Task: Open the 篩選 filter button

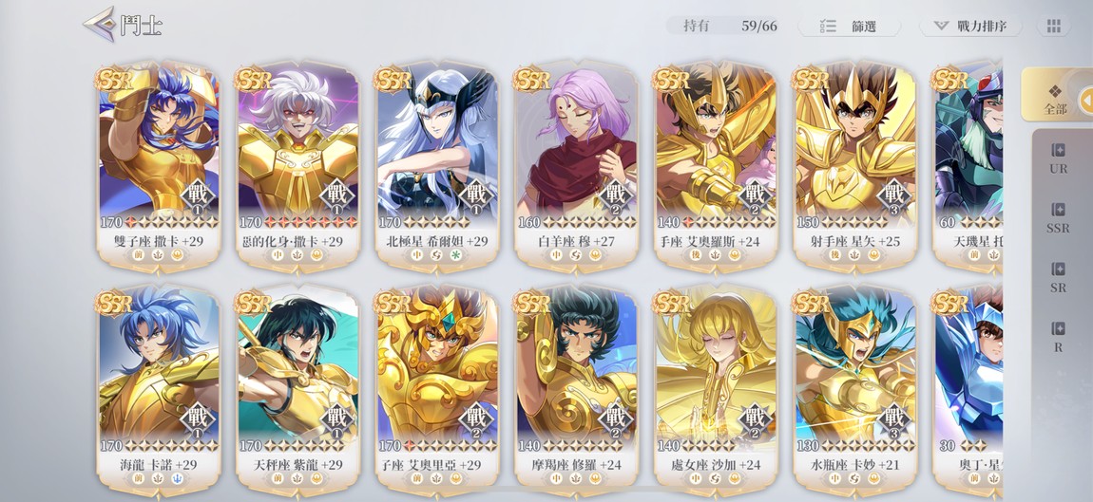Action: (x=849, y=27)
